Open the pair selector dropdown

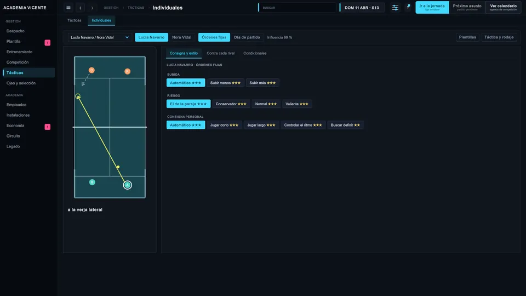[99, 37]
